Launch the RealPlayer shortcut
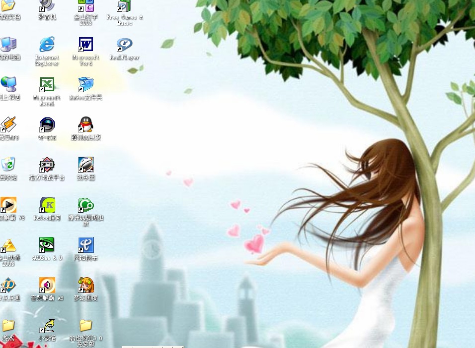The image size is (475, 348). [x=124, y=45]
